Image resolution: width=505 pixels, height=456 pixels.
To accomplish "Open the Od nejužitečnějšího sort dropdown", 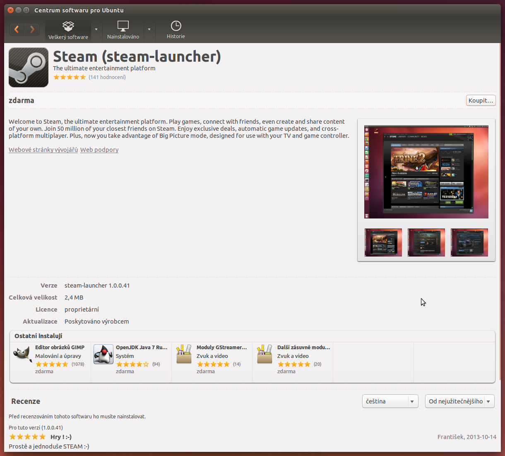I will (460, 401).
